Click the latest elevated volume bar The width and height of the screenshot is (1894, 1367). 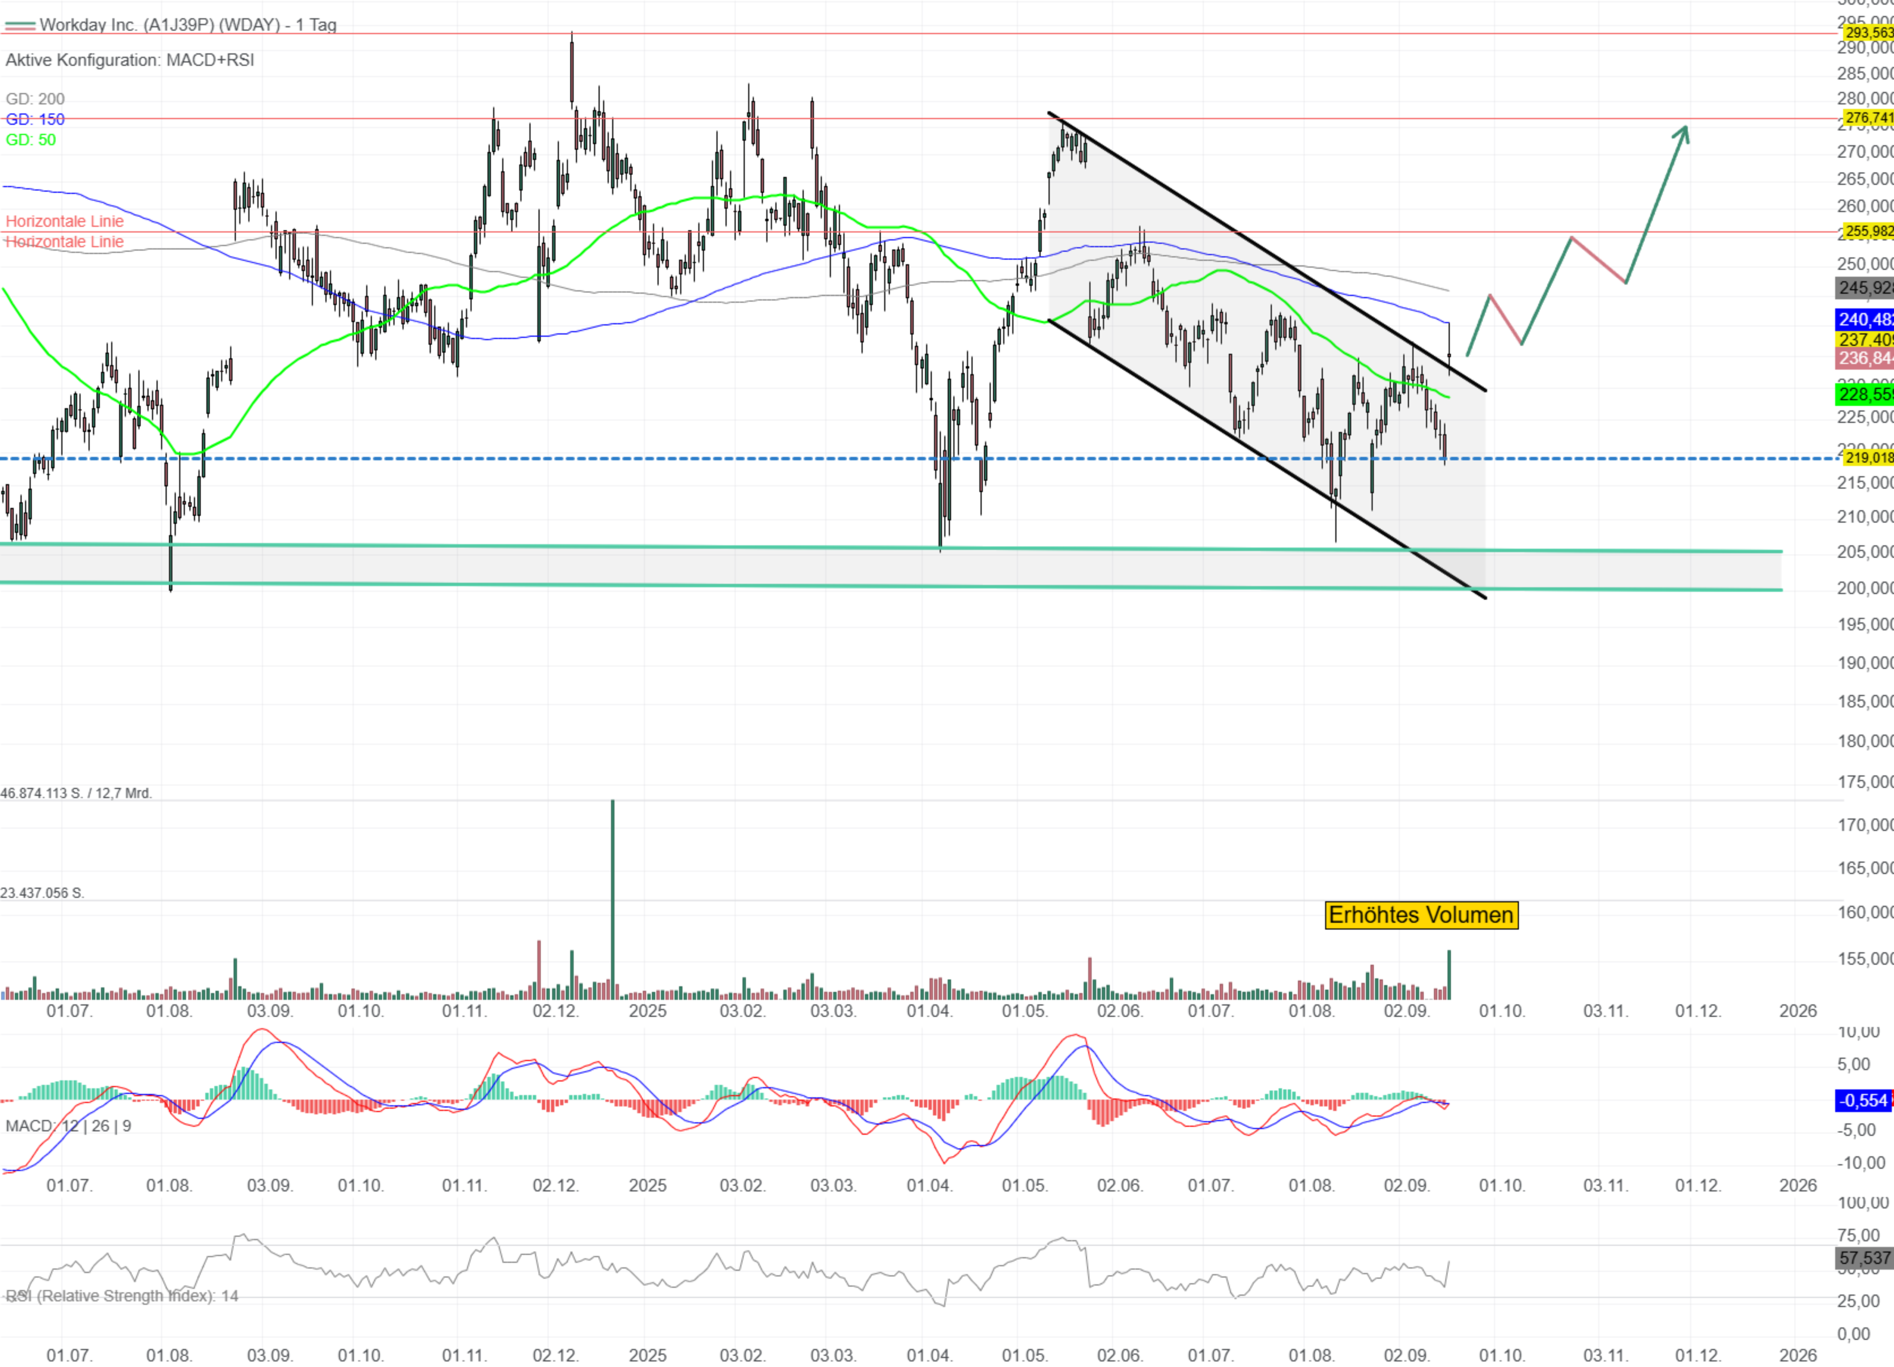click(x=1449, y=974)
